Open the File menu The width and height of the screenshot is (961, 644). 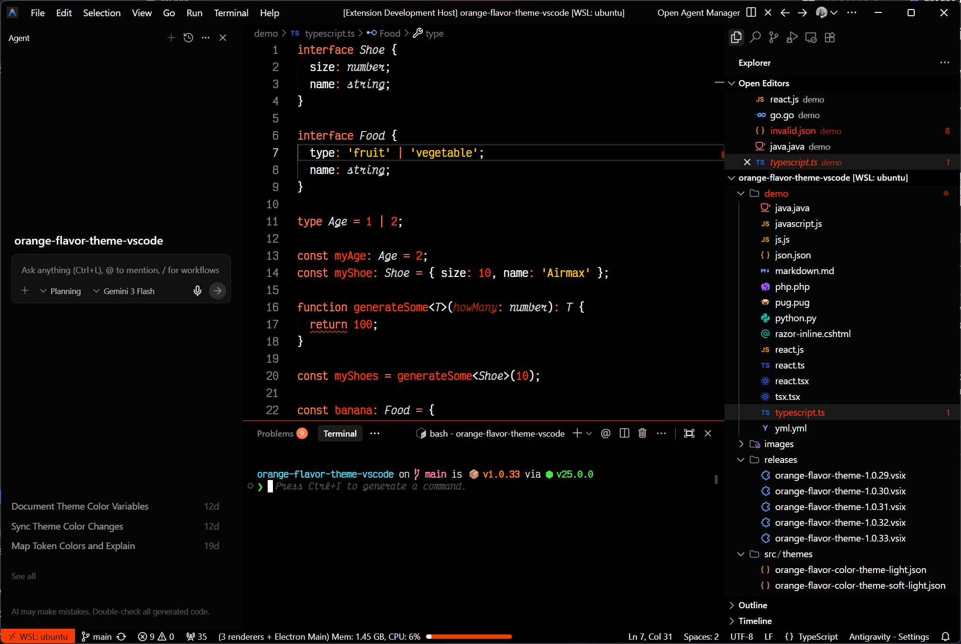(38, 13)
